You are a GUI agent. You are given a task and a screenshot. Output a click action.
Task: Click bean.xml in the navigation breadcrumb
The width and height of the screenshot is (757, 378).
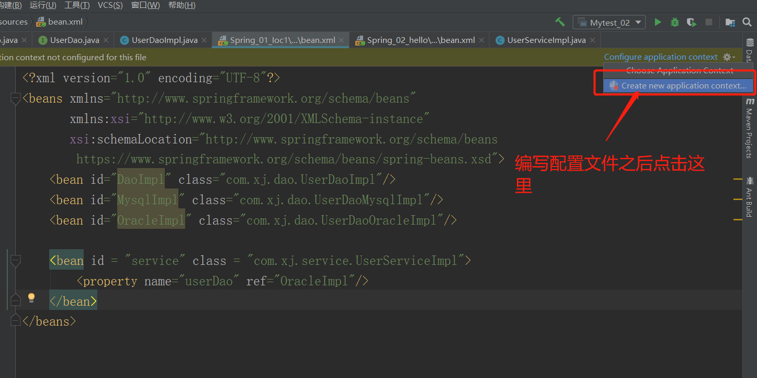[x=65, y=22]
